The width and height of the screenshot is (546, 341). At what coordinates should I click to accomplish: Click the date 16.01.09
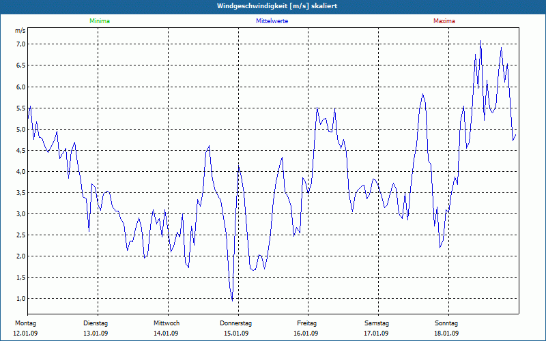click(x=306, y=333)
